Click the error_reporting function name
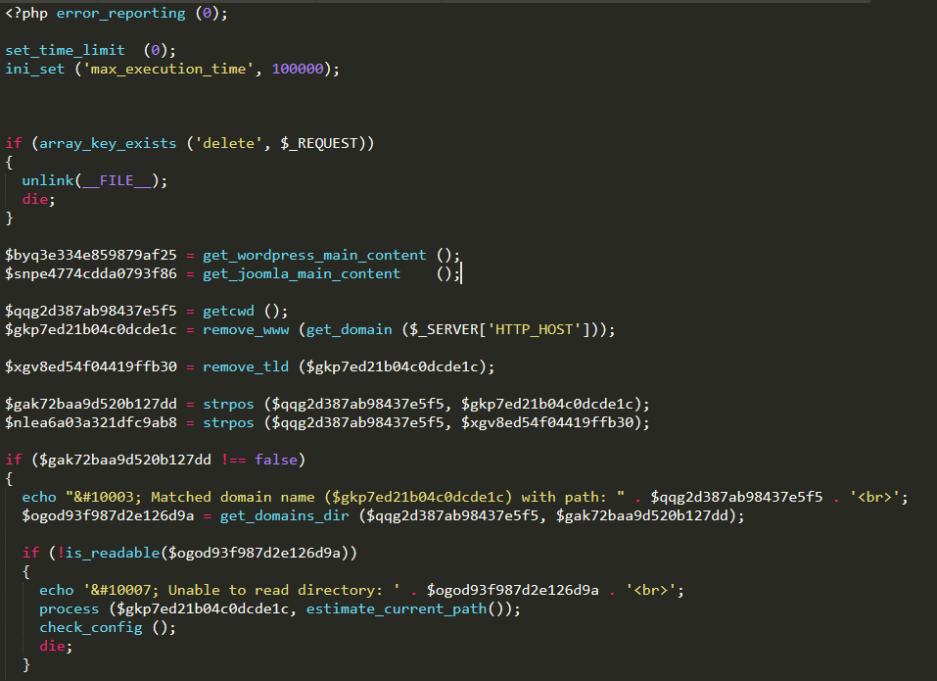 [x=120, y=13]
